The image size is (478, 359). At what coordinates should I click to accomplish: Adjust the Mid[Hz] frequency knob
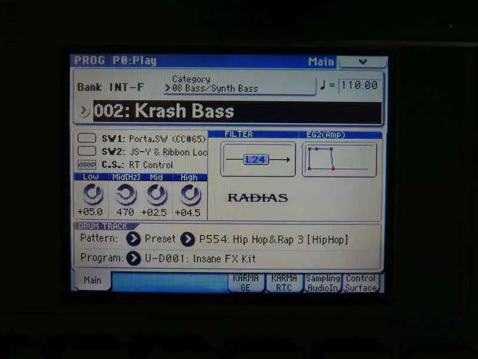(x=124, y=194)
